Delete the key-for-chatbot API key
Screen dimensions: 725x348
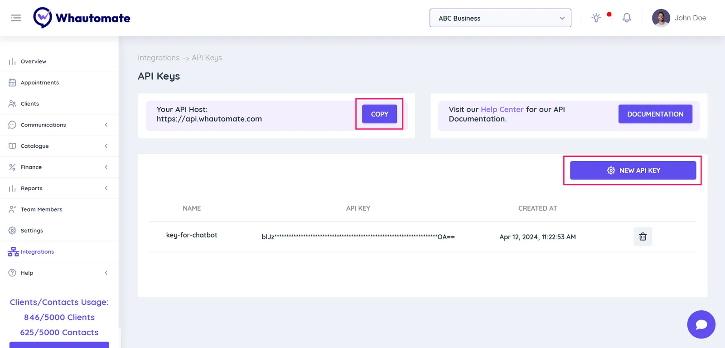point(643,237)
